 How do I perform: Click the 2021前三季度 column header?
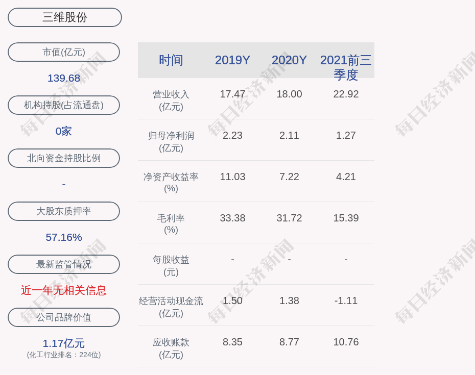click(x=346, y=67)
